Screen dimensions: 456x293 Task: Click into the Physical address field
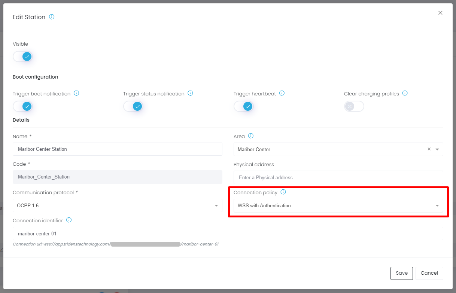338,177
